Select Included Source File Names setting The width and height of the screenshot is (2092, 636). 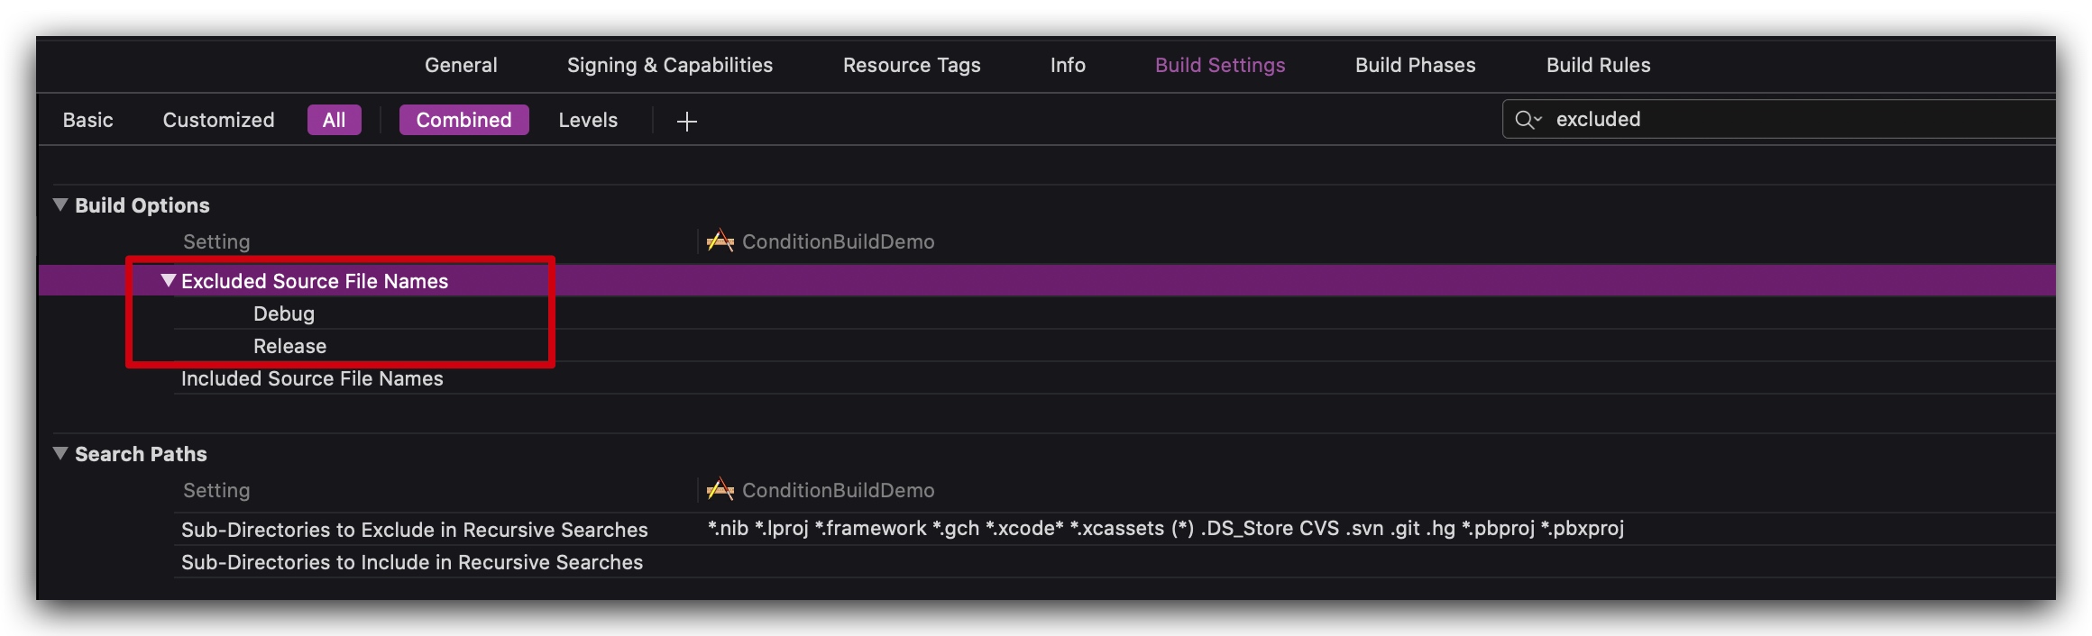312,378
